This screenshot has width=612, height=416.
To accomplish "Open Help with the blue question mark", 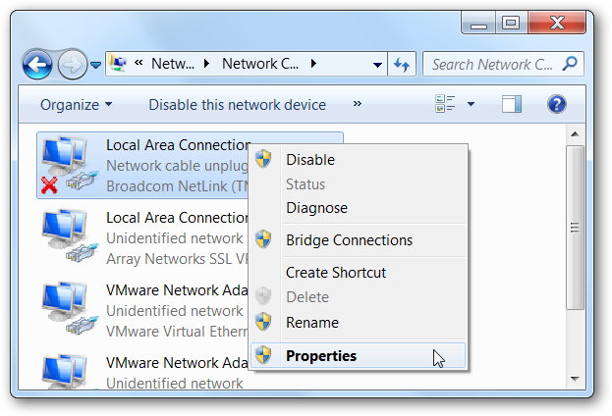I will 557,104.
